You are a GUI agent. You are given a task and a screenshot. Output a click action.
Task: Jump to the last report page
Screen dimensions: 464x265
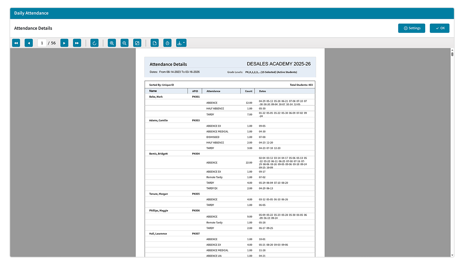point(77,43)
